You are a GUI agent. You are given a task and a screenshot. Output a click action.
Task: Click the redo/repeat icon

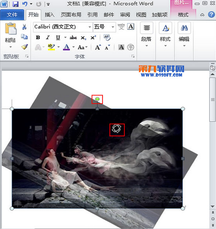(39, 4)
